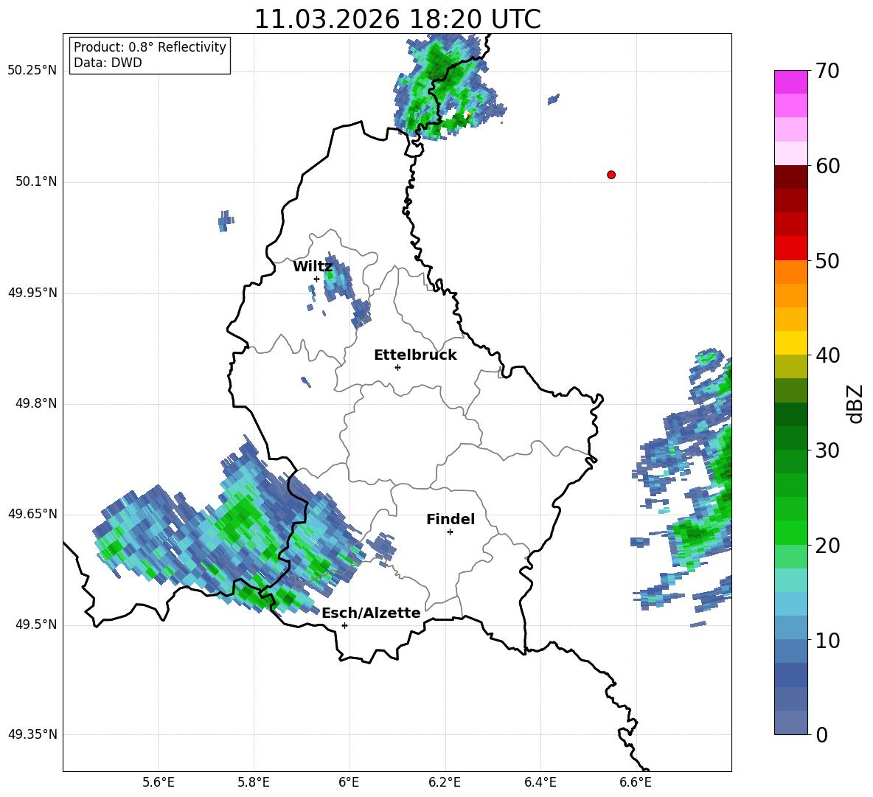Click the Findel city label
The image size is (873, 797).
451,519
